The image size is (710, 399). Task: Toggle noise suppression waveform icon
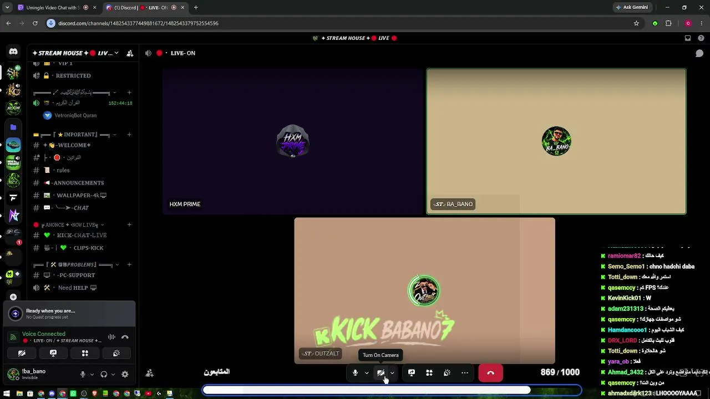point(111,337)
